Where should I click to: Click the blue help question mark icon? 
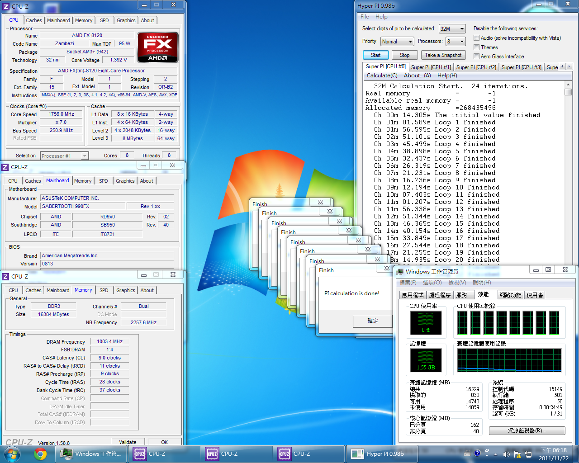click(x=477, y=454)
